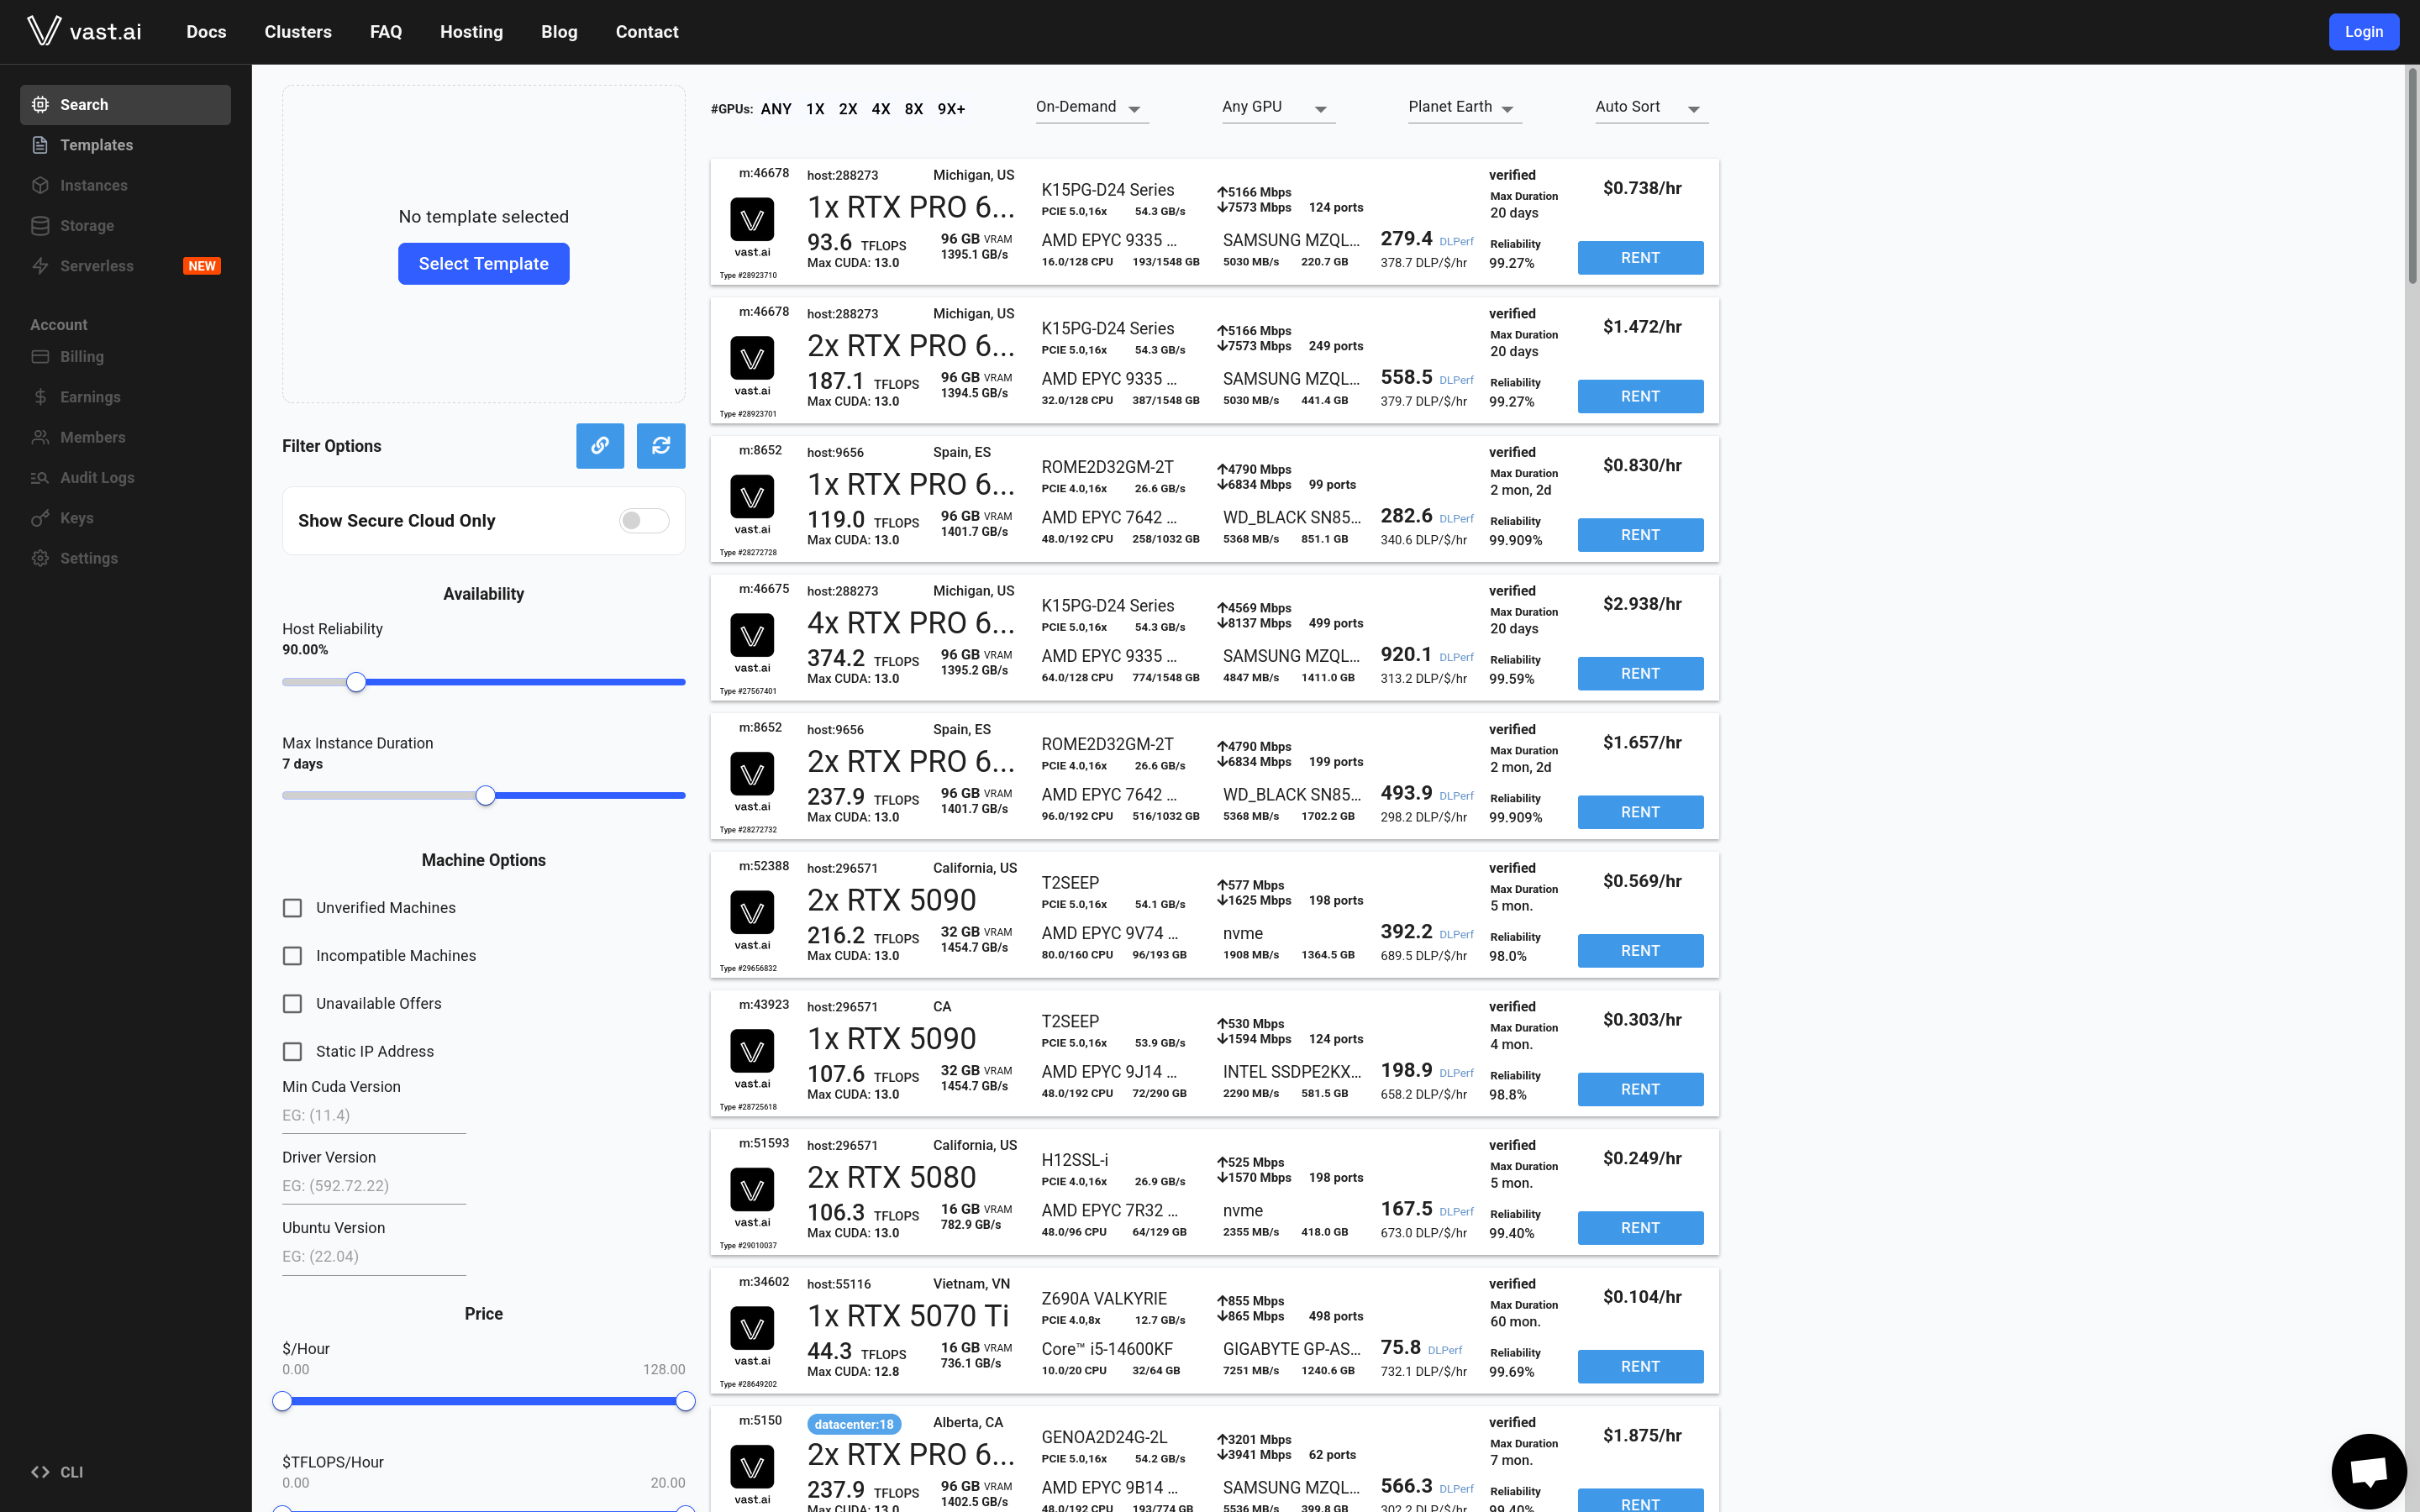Enable the Unverified Machines checkbox
The width and height of the screenshot is (2420, 1512).
pyautogui.click(x=292, y=908)
